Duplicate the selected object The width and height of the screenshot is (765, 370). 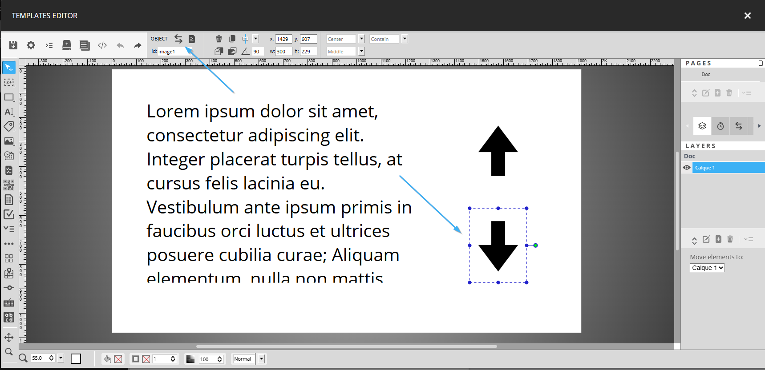point(232,39)
